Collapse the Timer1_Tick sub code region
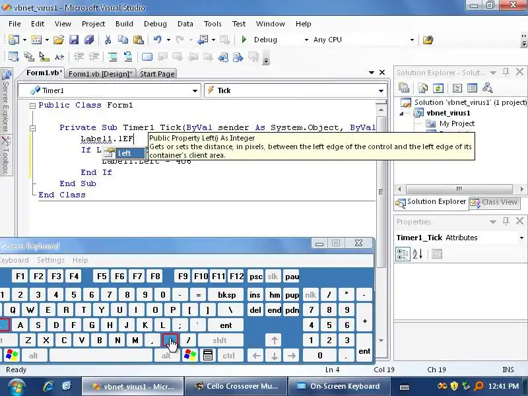Screen dimensions: 528x396 (32, 128)
